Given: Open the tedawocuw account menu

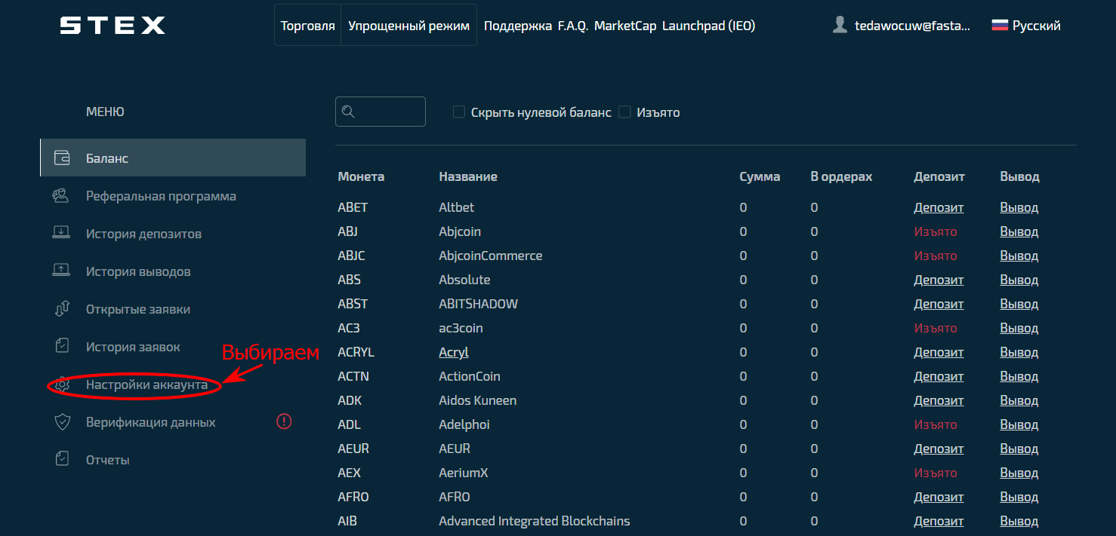Looking at the screenshot, I should (901, 26).
